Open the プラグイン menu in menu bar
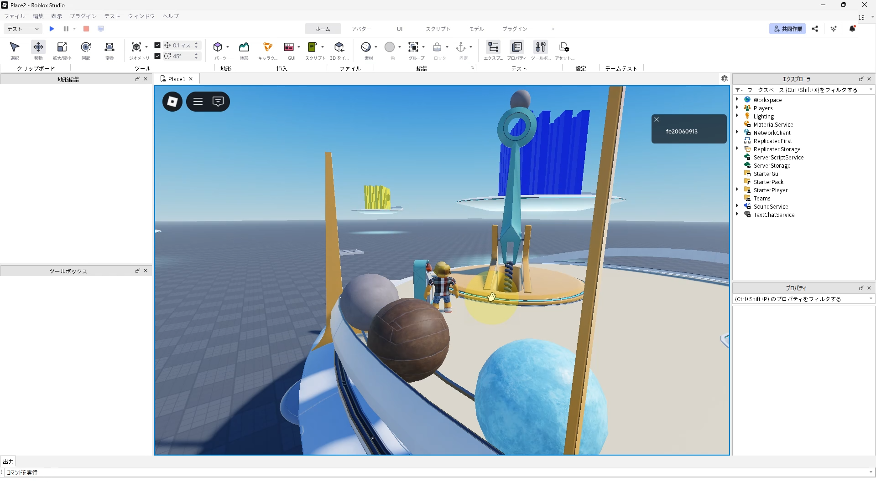 tap(83, 16)
